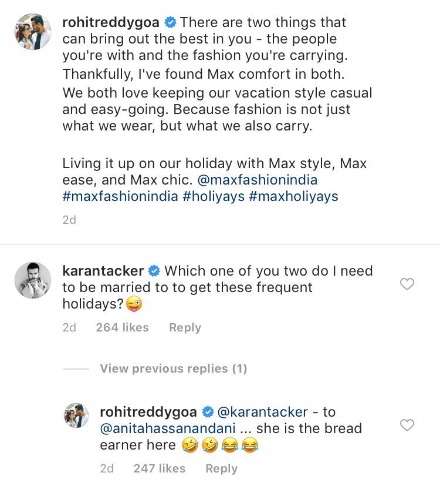Open the #holiyays hashtag
The width and height of the screenshot is (440, 486).
tap(214, 196)
